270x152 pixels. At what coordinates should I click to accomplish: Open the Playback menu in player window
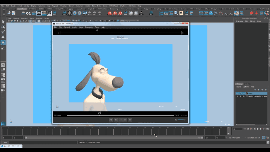[67, 27]
